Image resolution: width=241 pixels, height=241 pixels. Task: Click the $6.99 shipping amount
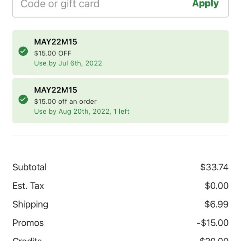click(x=216, y=204)
